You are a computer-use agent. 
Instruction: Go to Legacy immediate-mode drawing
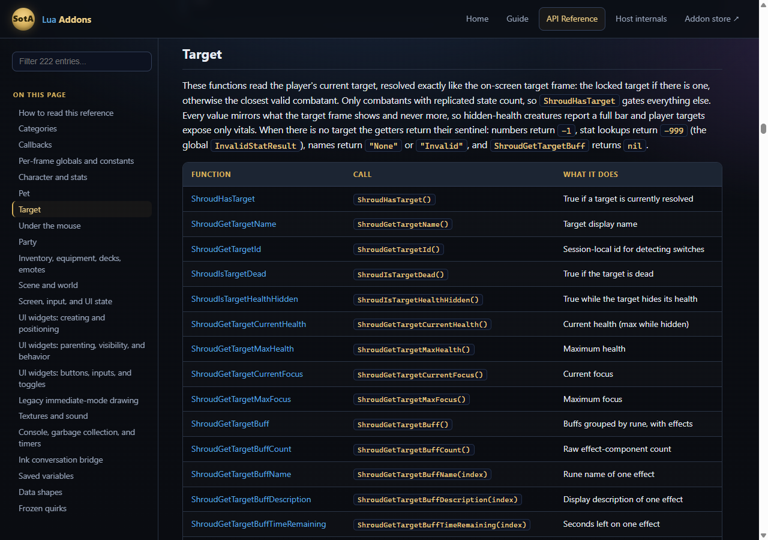tap(79, 400)
